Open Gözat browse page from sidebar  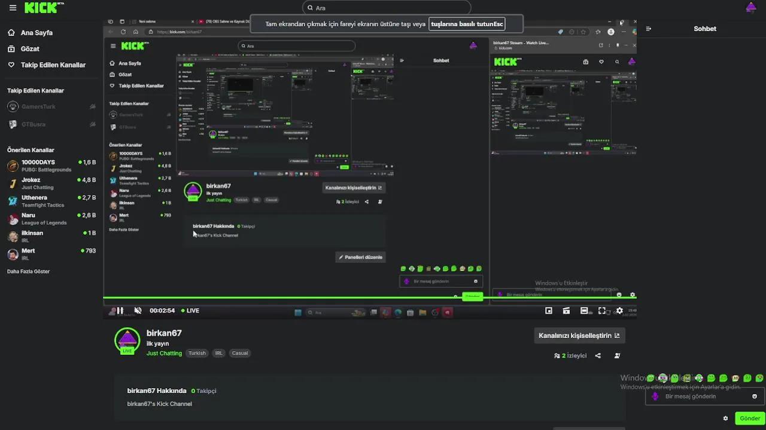(x=30, y=49)
